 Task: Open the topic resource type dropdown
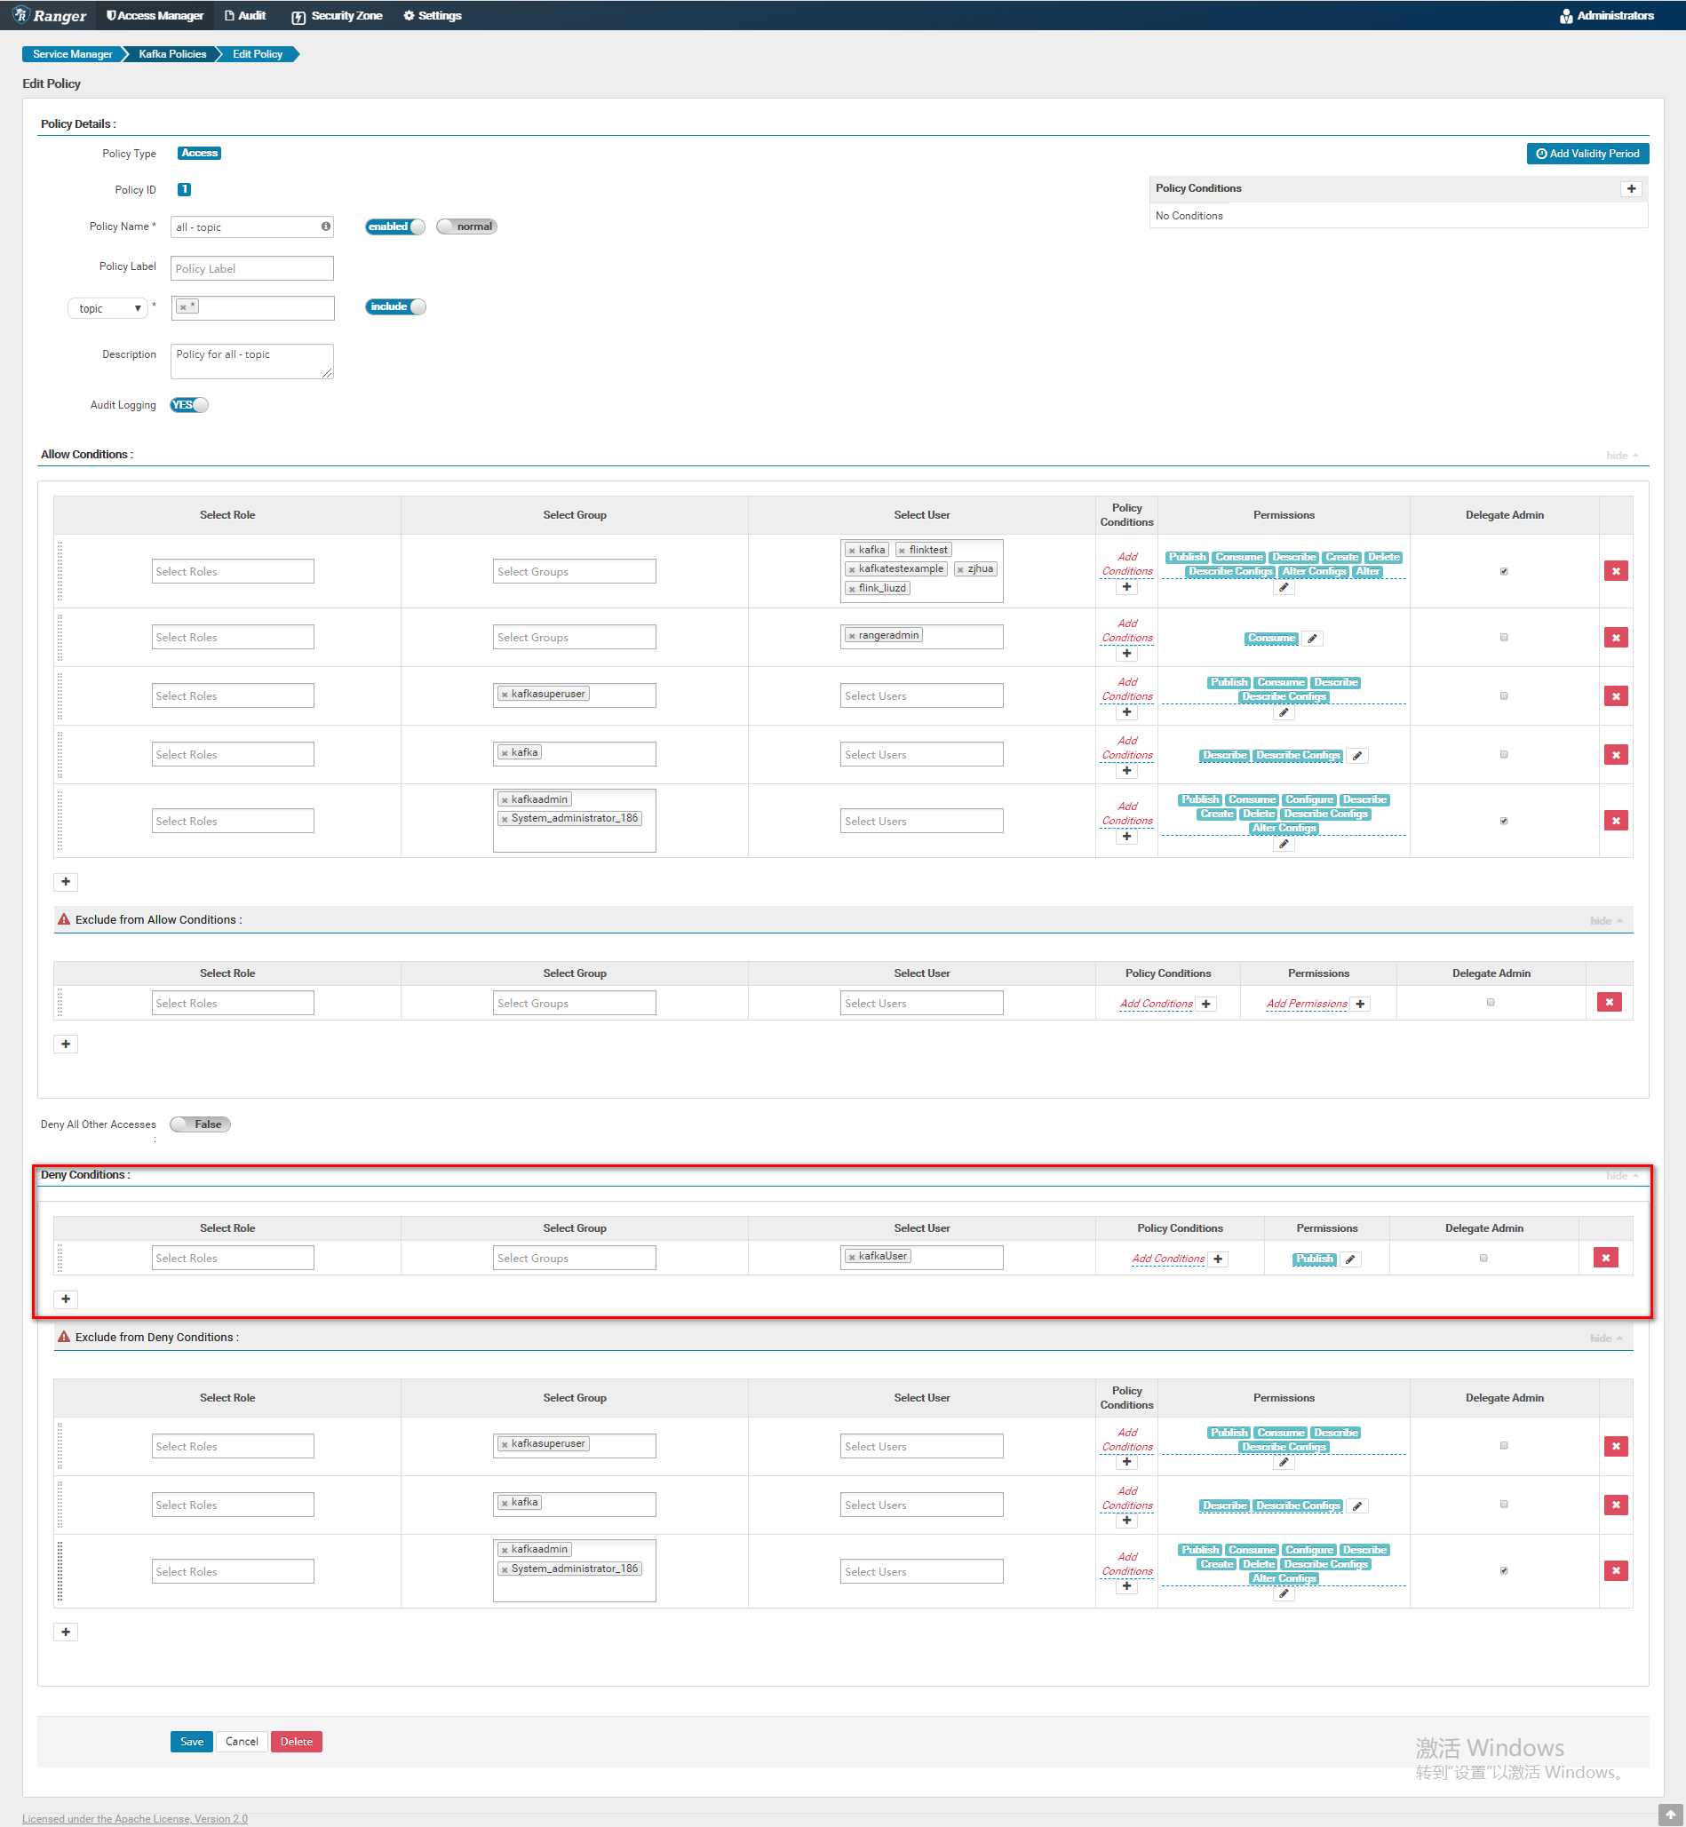click(107, 308)
